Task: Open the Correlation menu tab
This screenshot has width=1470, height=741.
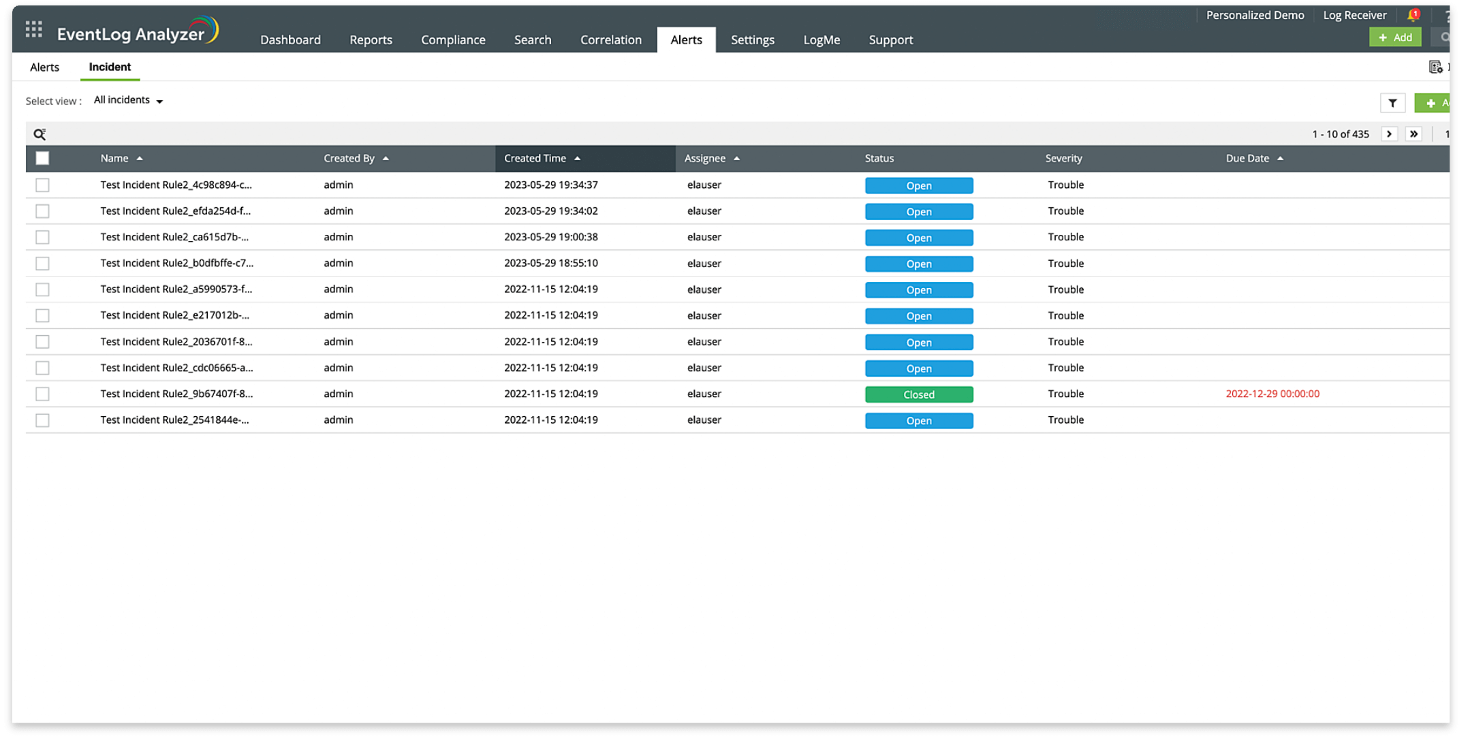Action: coord(610,40)
